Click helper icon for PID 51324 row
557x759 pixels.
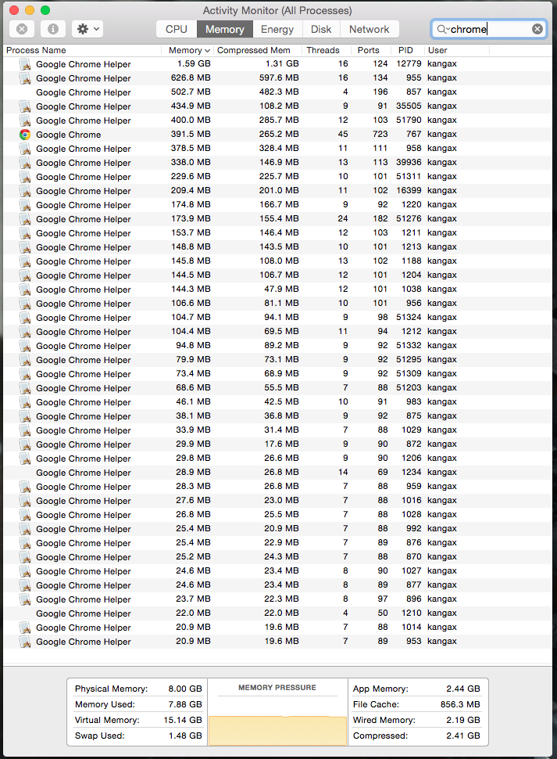(x=25, y=318)
